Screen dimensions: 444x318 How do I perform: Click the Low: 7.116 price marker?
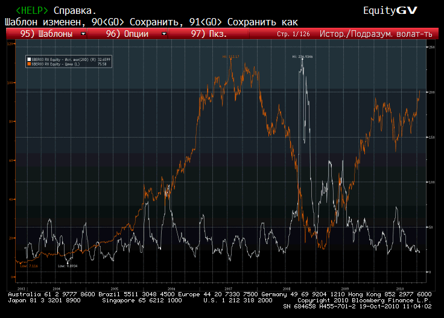(29, 266)
